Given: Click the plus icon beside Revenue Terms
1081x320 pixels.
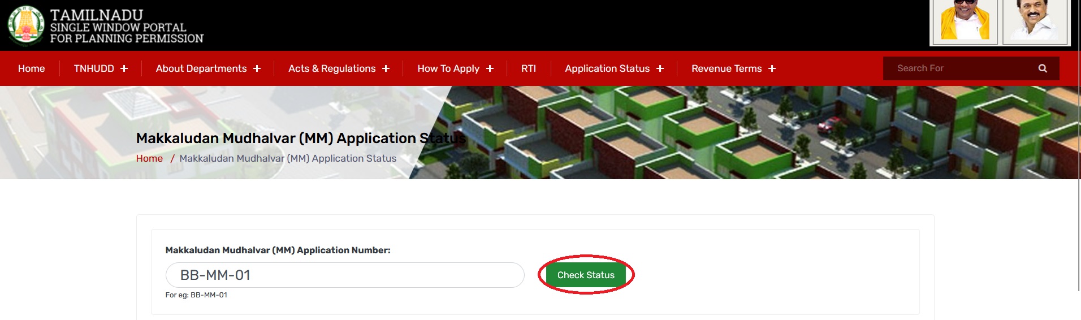Looking at the screenshot, I should (x=772, y=68).
